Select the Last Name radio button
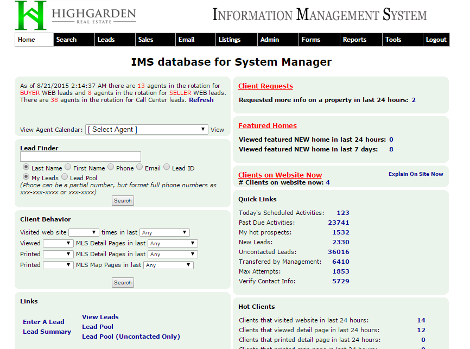Image resolution: width=470 pixels, height=349 pixels. tap(26, 167)
